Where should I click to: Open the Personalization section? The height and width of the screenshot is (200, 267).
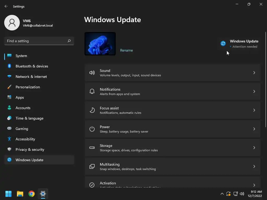coord(39,87)
